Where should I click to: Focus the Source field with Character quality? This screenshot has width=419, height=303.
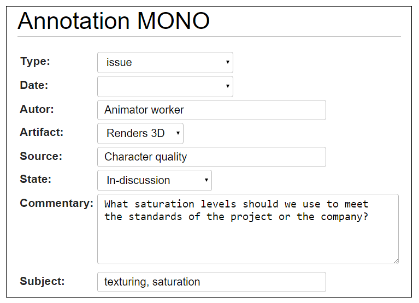click(x=211, y=157)
